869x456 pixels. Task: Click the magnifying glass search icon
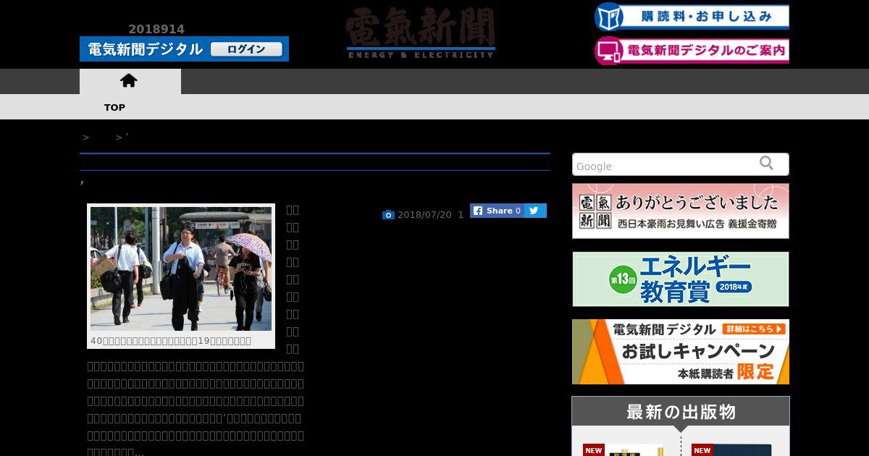(x=766, y=163)
